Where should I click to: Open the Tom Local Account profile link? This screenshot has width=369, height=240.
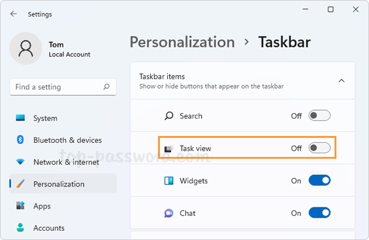(x=69, y=49)
